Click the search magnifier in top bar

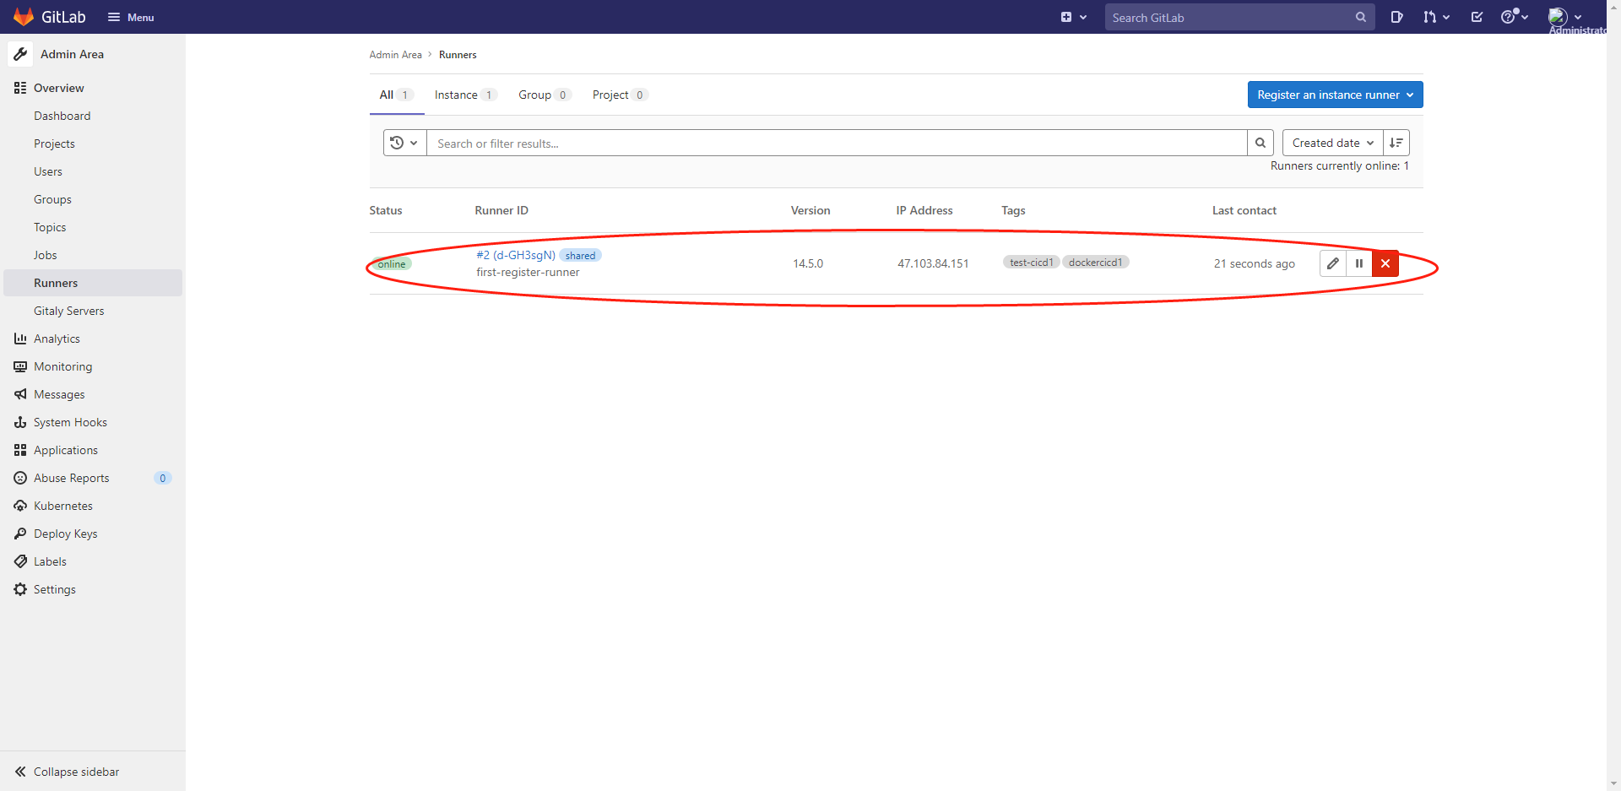coord(1360,17)
